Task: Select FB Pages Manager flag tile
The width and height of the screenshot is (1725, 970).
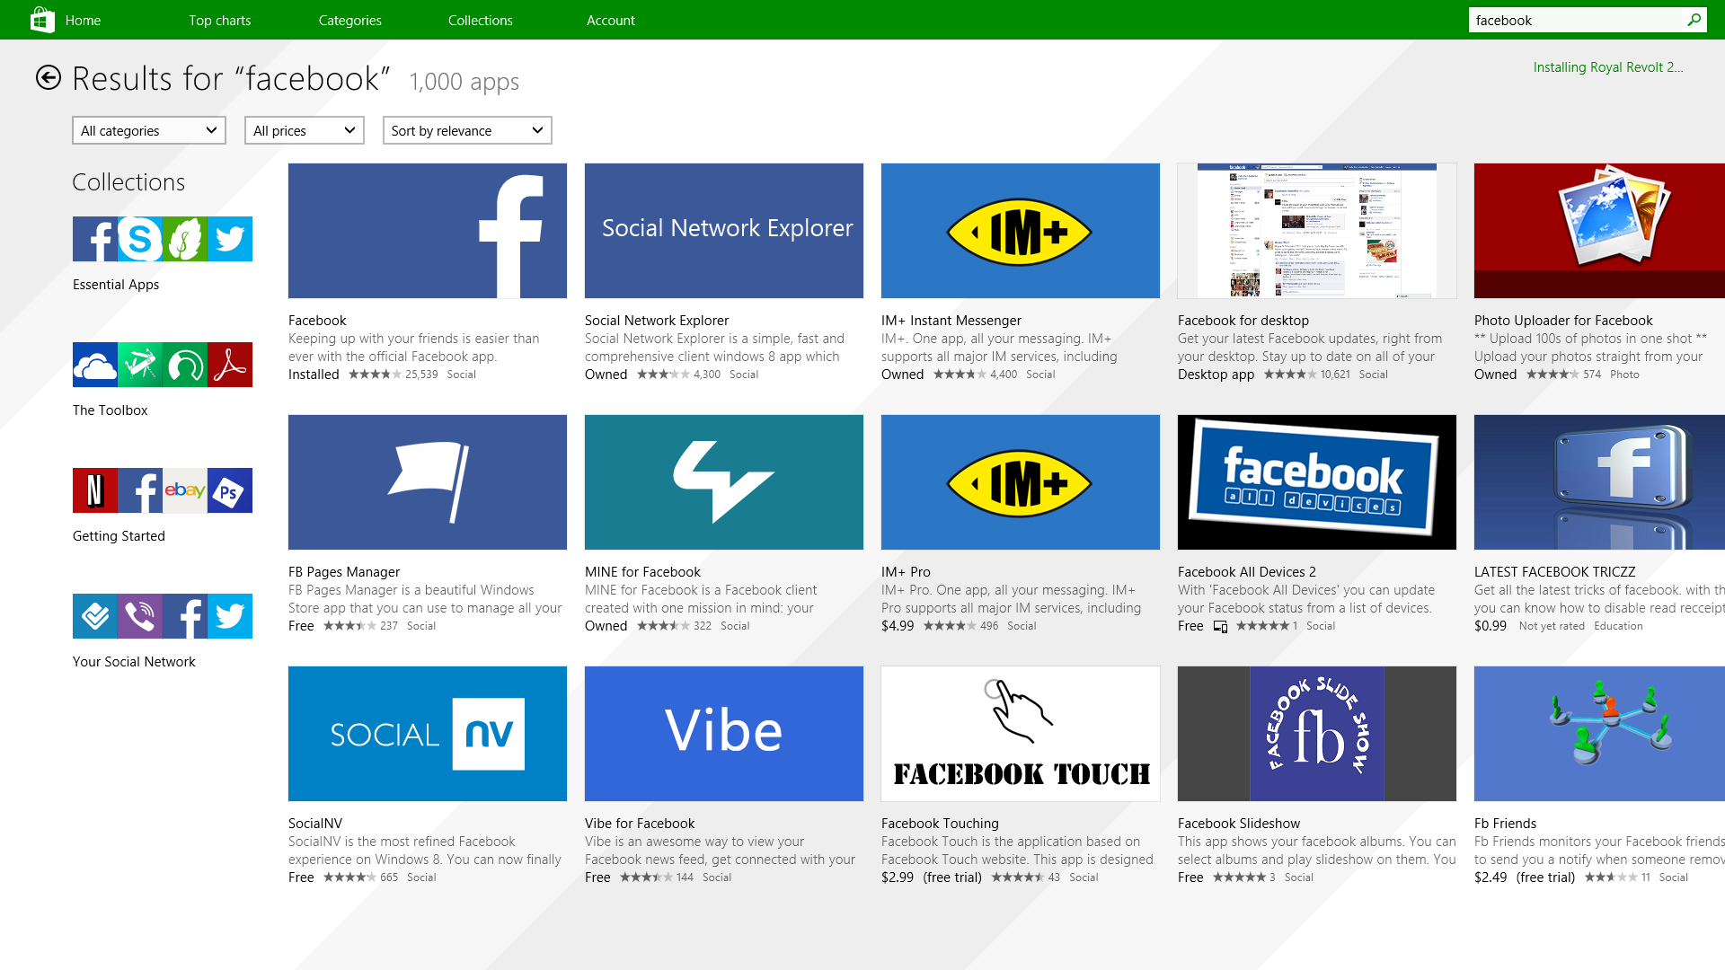Action: click(427, 482)
